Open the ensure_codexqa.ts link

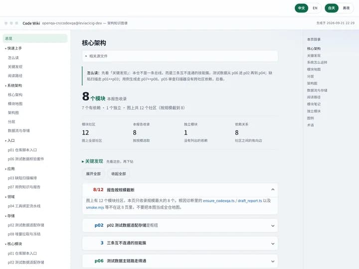(219, 201)
